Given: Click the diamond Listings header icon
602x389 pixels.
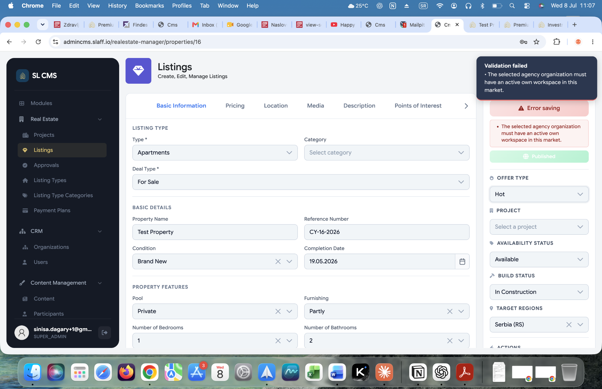Looking at the screenshot, I should coord(138,71).
